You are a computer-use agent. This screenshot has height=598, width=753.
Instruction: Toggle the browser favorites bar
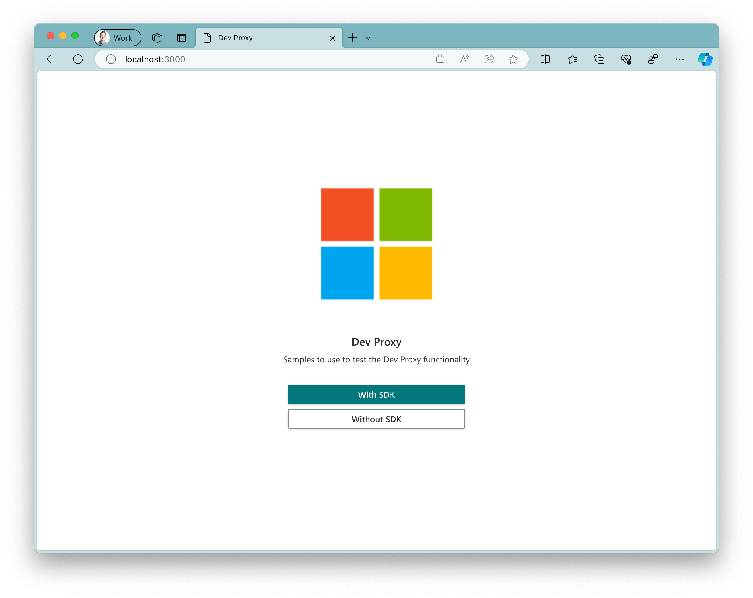[x=573, y=59]
